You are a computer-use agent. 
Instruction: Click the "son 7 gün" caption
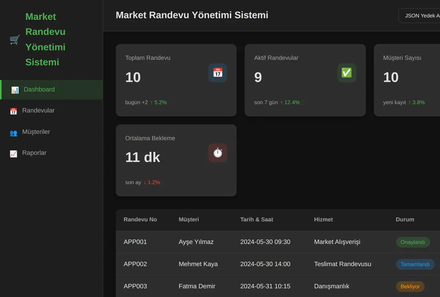click(x=266, y=102)
